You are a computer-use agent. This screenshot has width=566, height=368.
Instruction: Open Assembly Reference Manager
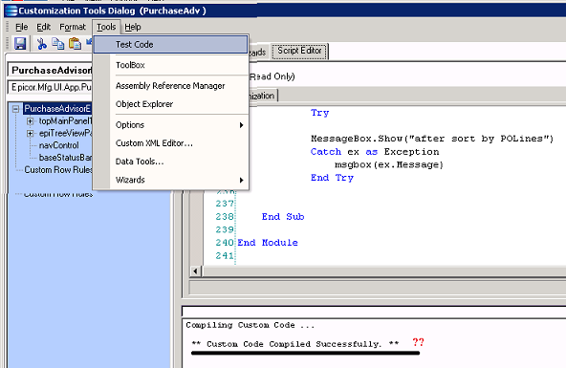pyautogui.click(x=170, y=86)
